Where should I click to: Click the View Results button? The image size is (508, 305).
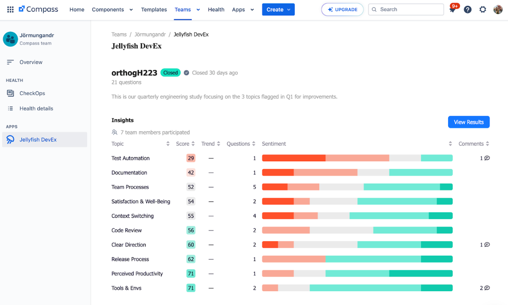(x=469, y=122)
